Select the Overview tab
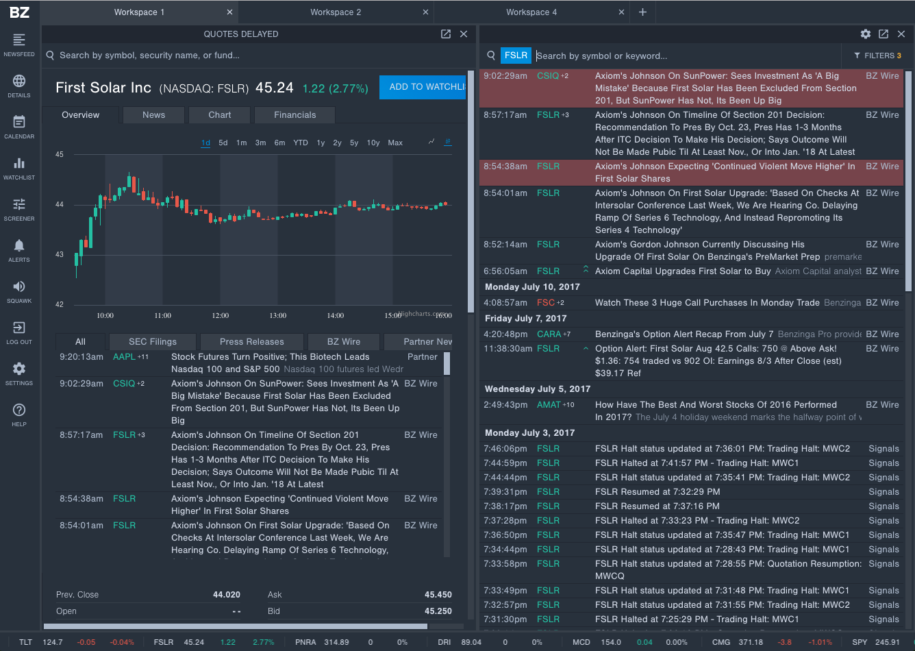Screen dimensions: 915x651 point(81,115)
